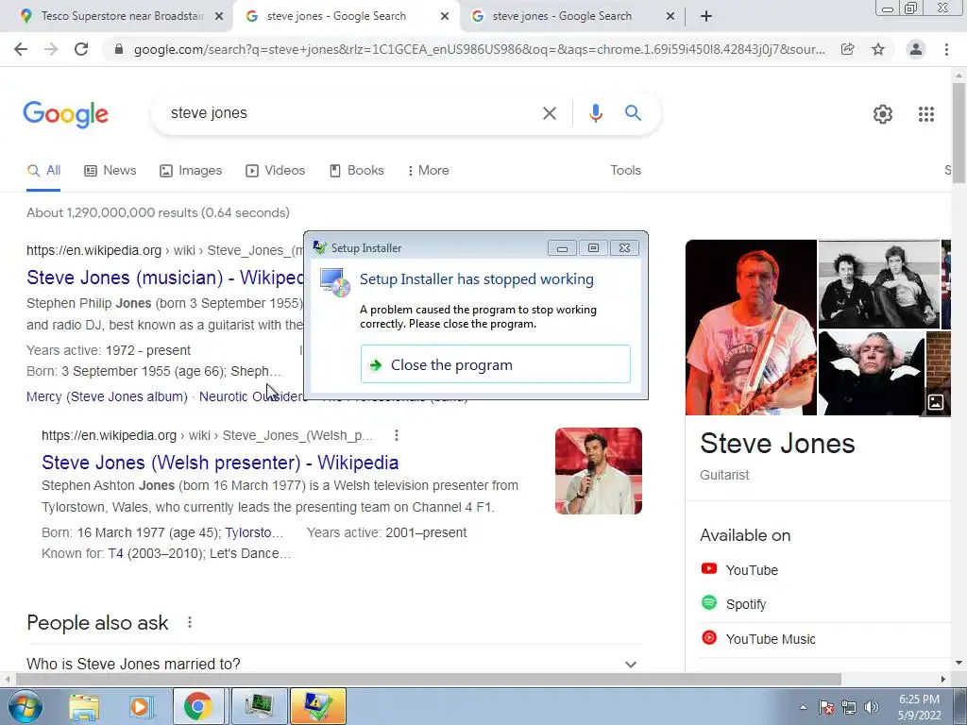Open Google apps grid
The image size is (967, 725).
click(925, 114)
